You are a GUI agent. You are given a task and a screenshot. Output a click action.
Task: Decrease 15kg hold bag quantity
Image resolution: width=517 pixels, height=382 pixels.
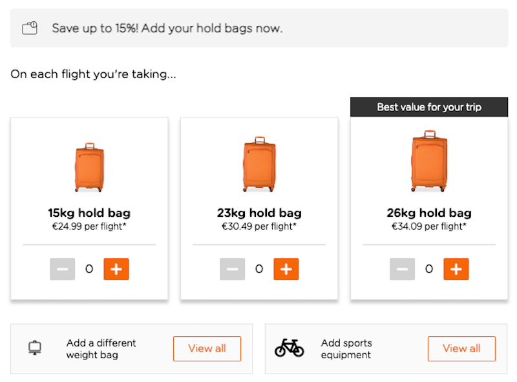(x=63, y=269)
